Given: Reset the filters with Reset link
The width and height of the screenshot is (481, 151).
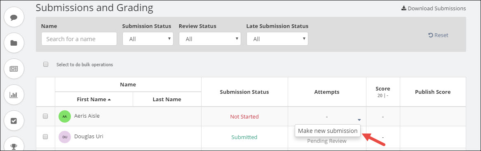Looking at the screenshot, I should [x=438, y=35].
